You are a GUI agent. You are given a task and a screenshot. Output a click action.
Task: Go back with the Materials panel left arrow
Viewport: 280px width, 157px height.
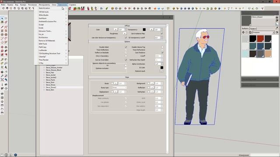[x=243, y=32]
